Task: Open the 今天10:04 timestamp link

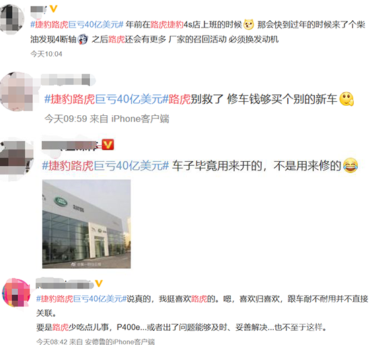Action: tap(46, 54)
